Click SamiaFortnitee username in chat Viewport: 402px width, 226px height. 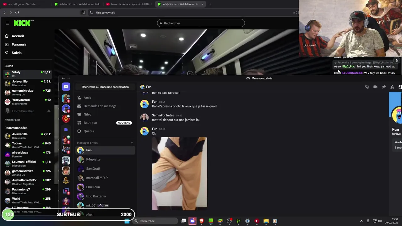coord(163,115)
